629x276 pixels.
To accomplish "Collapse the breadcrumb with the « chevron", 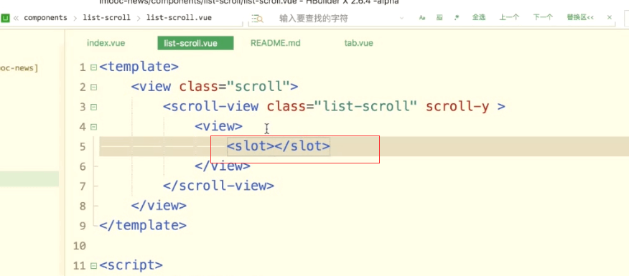I will 17,18.
